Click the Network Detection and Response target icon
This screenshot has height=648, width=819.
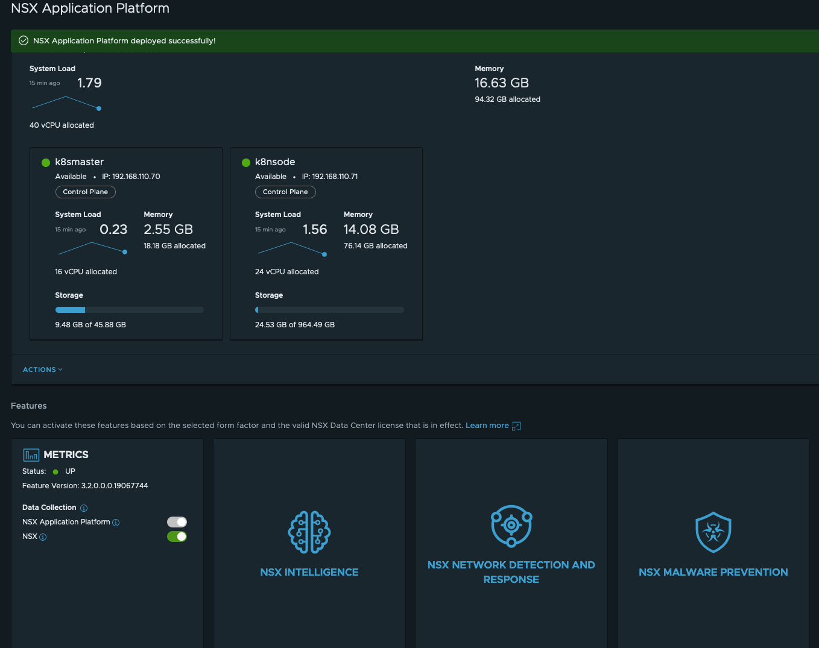pos(511,526)
